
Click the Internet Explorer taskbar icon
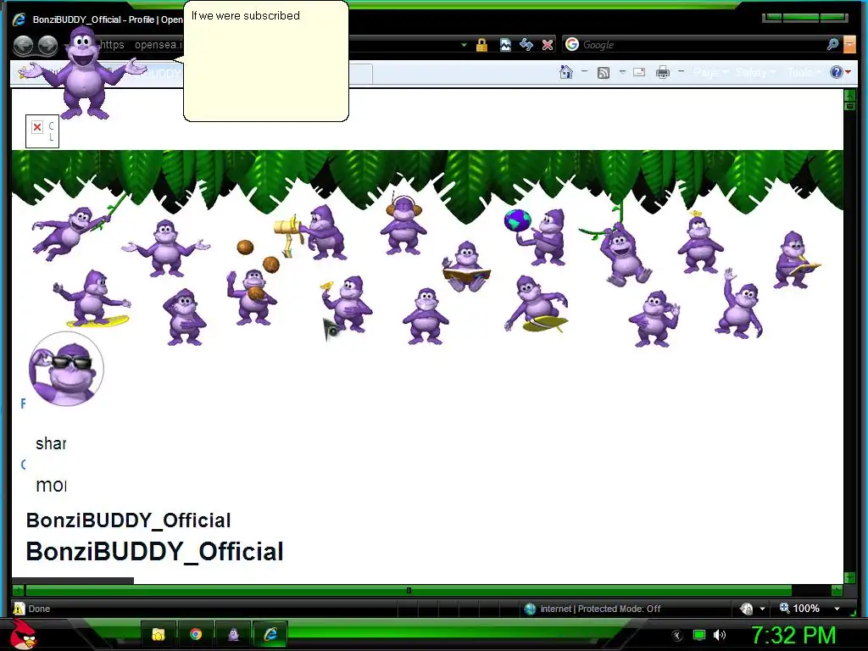(x=270, y=634)
